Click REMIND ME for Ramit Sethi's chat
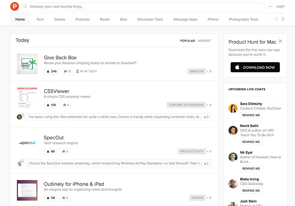Image resolution: width=295 pixels, height=206 pixels. point(251,142)
